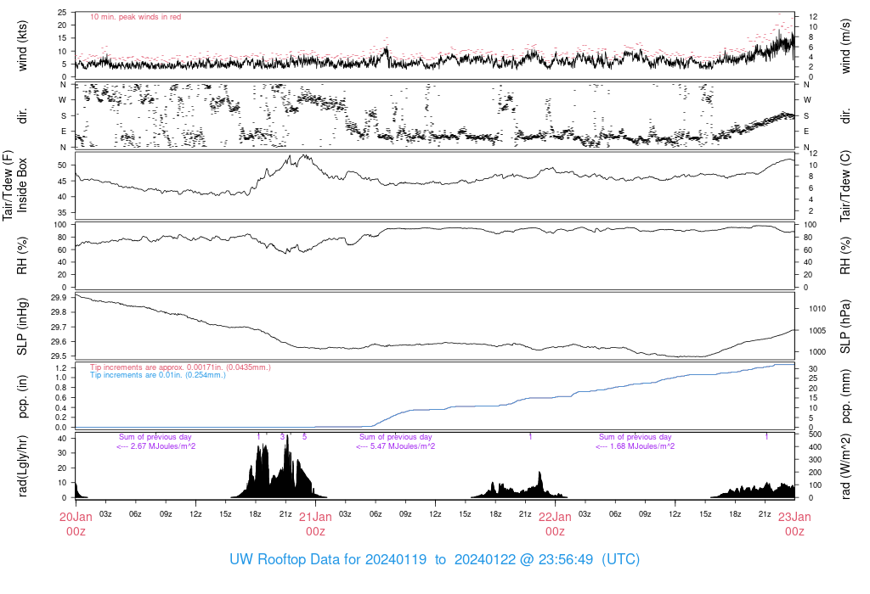Select the "SLP (hPa)" axis label
The height and width of the screenshot is (594, 870).
pyautogui.click(x=845, y=327)
